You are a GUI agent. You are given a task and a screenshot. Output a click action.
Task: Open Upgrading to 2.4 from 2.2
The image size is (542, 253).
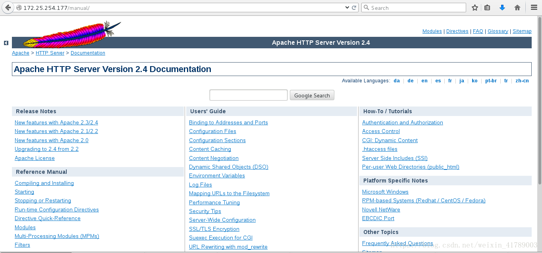[46, 149]
